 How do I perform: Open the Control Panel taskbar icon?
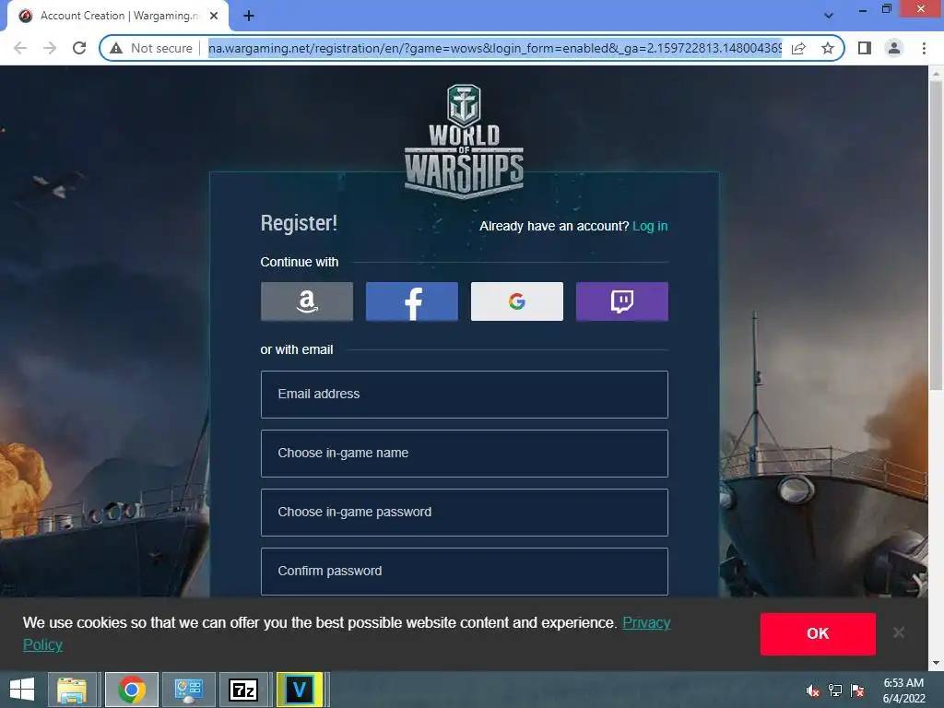tap(188, 690)
